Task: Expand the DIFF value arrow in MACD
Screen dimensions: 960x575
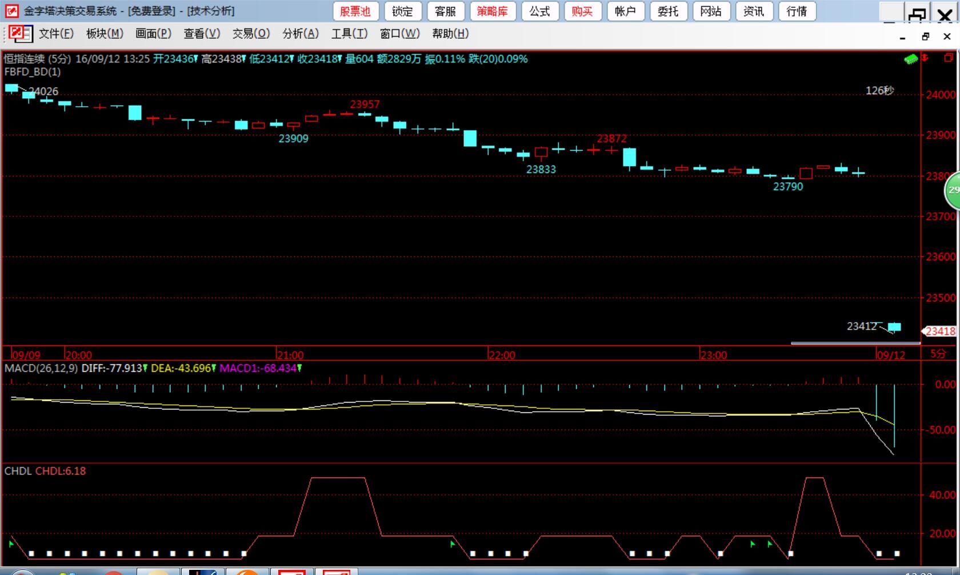Action: point(145,368)
